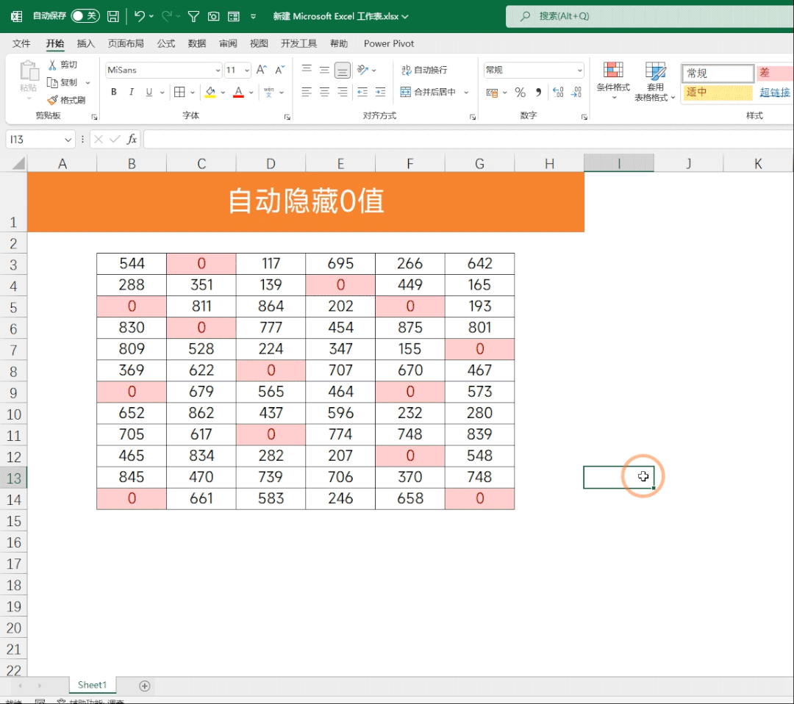Click the insert function fx icon
Viewport: 794px width, 704px height.
132,139
